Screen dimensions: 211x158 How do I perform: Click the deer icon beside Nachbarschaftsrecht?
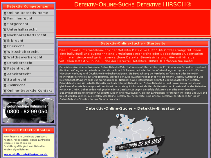(x=5, y=35)
